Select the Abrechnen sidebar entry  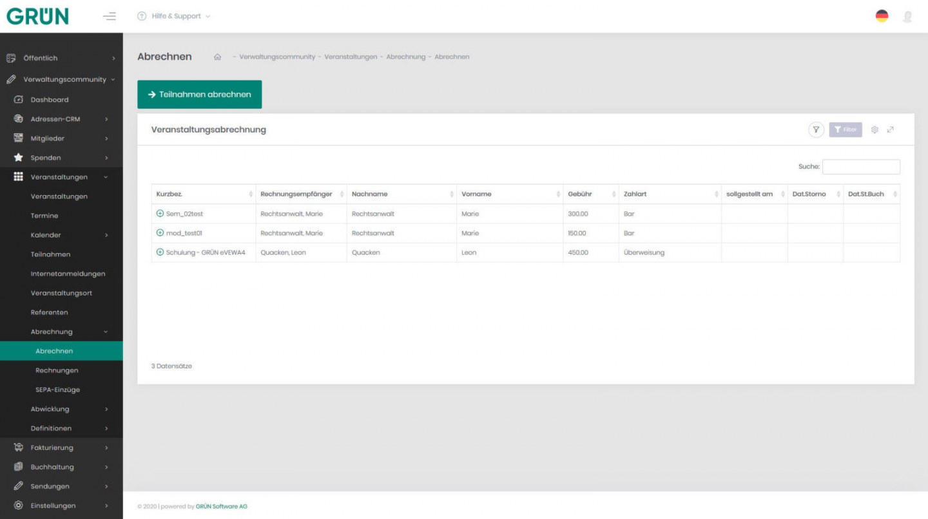(x=61, y=351)
